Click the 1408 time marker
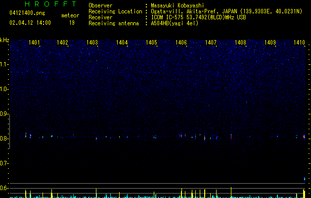The height and width of the screenshot is (198, 311). pyautogui.click(x=240, y=43)
